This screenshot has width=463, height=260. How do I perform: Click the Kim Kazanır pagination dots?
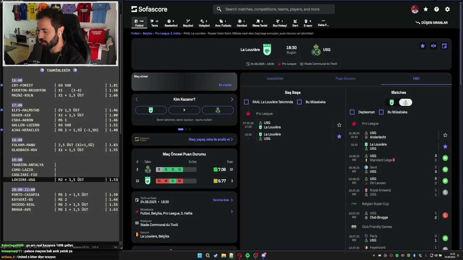[x=184, y=129]
